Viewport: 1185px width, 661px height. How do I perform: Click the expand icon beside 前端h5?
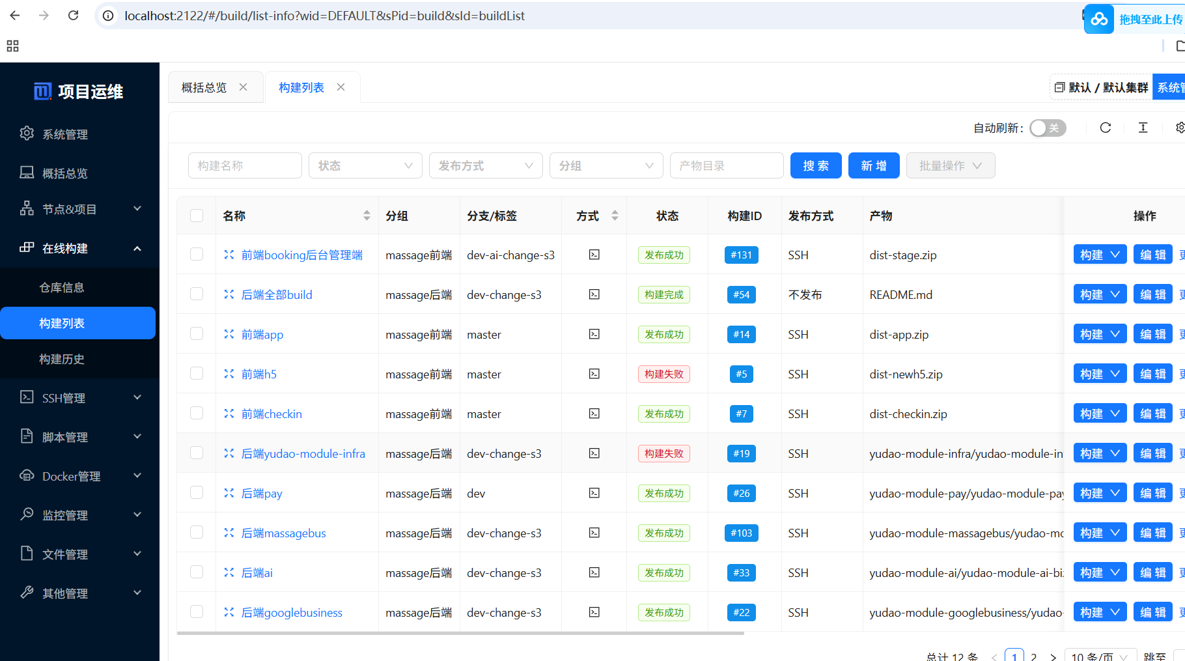[229, 374]
